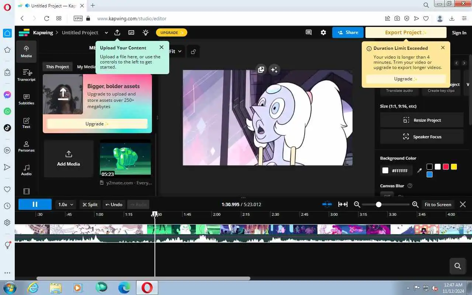
Task: Open project settings gear icon
Action: [323, 32]
